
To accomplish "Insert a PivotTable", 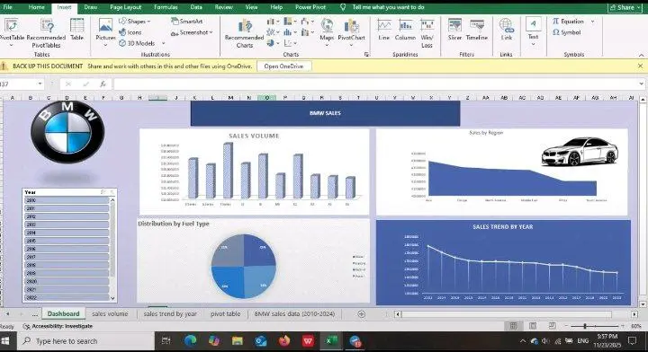I will tap(11, 31).
